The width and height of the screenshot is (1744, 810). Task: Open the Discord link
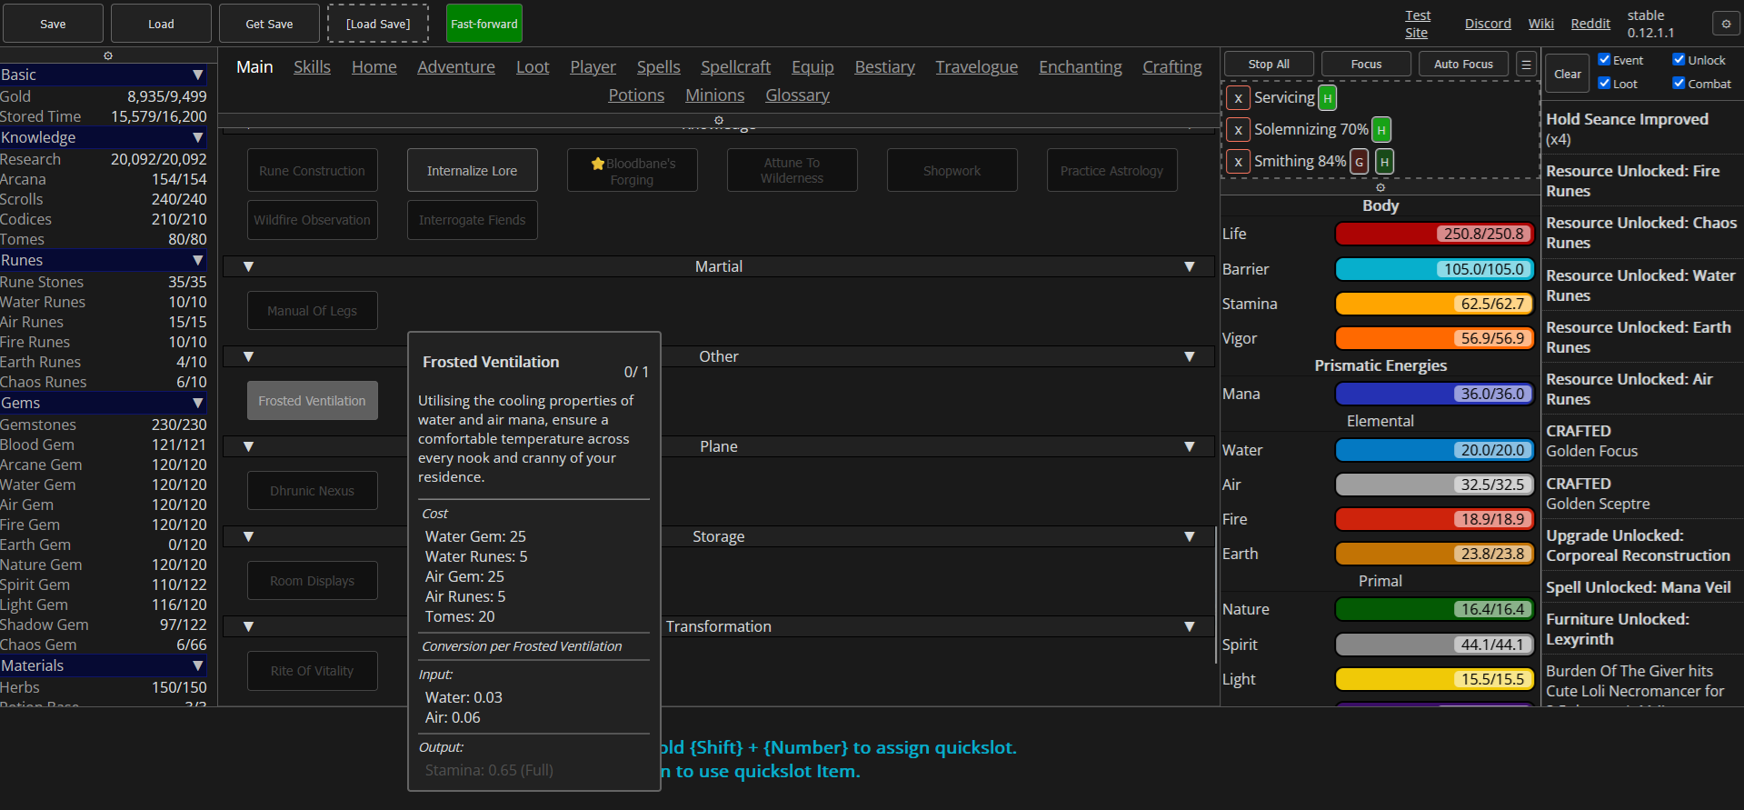coord(1488,24)
